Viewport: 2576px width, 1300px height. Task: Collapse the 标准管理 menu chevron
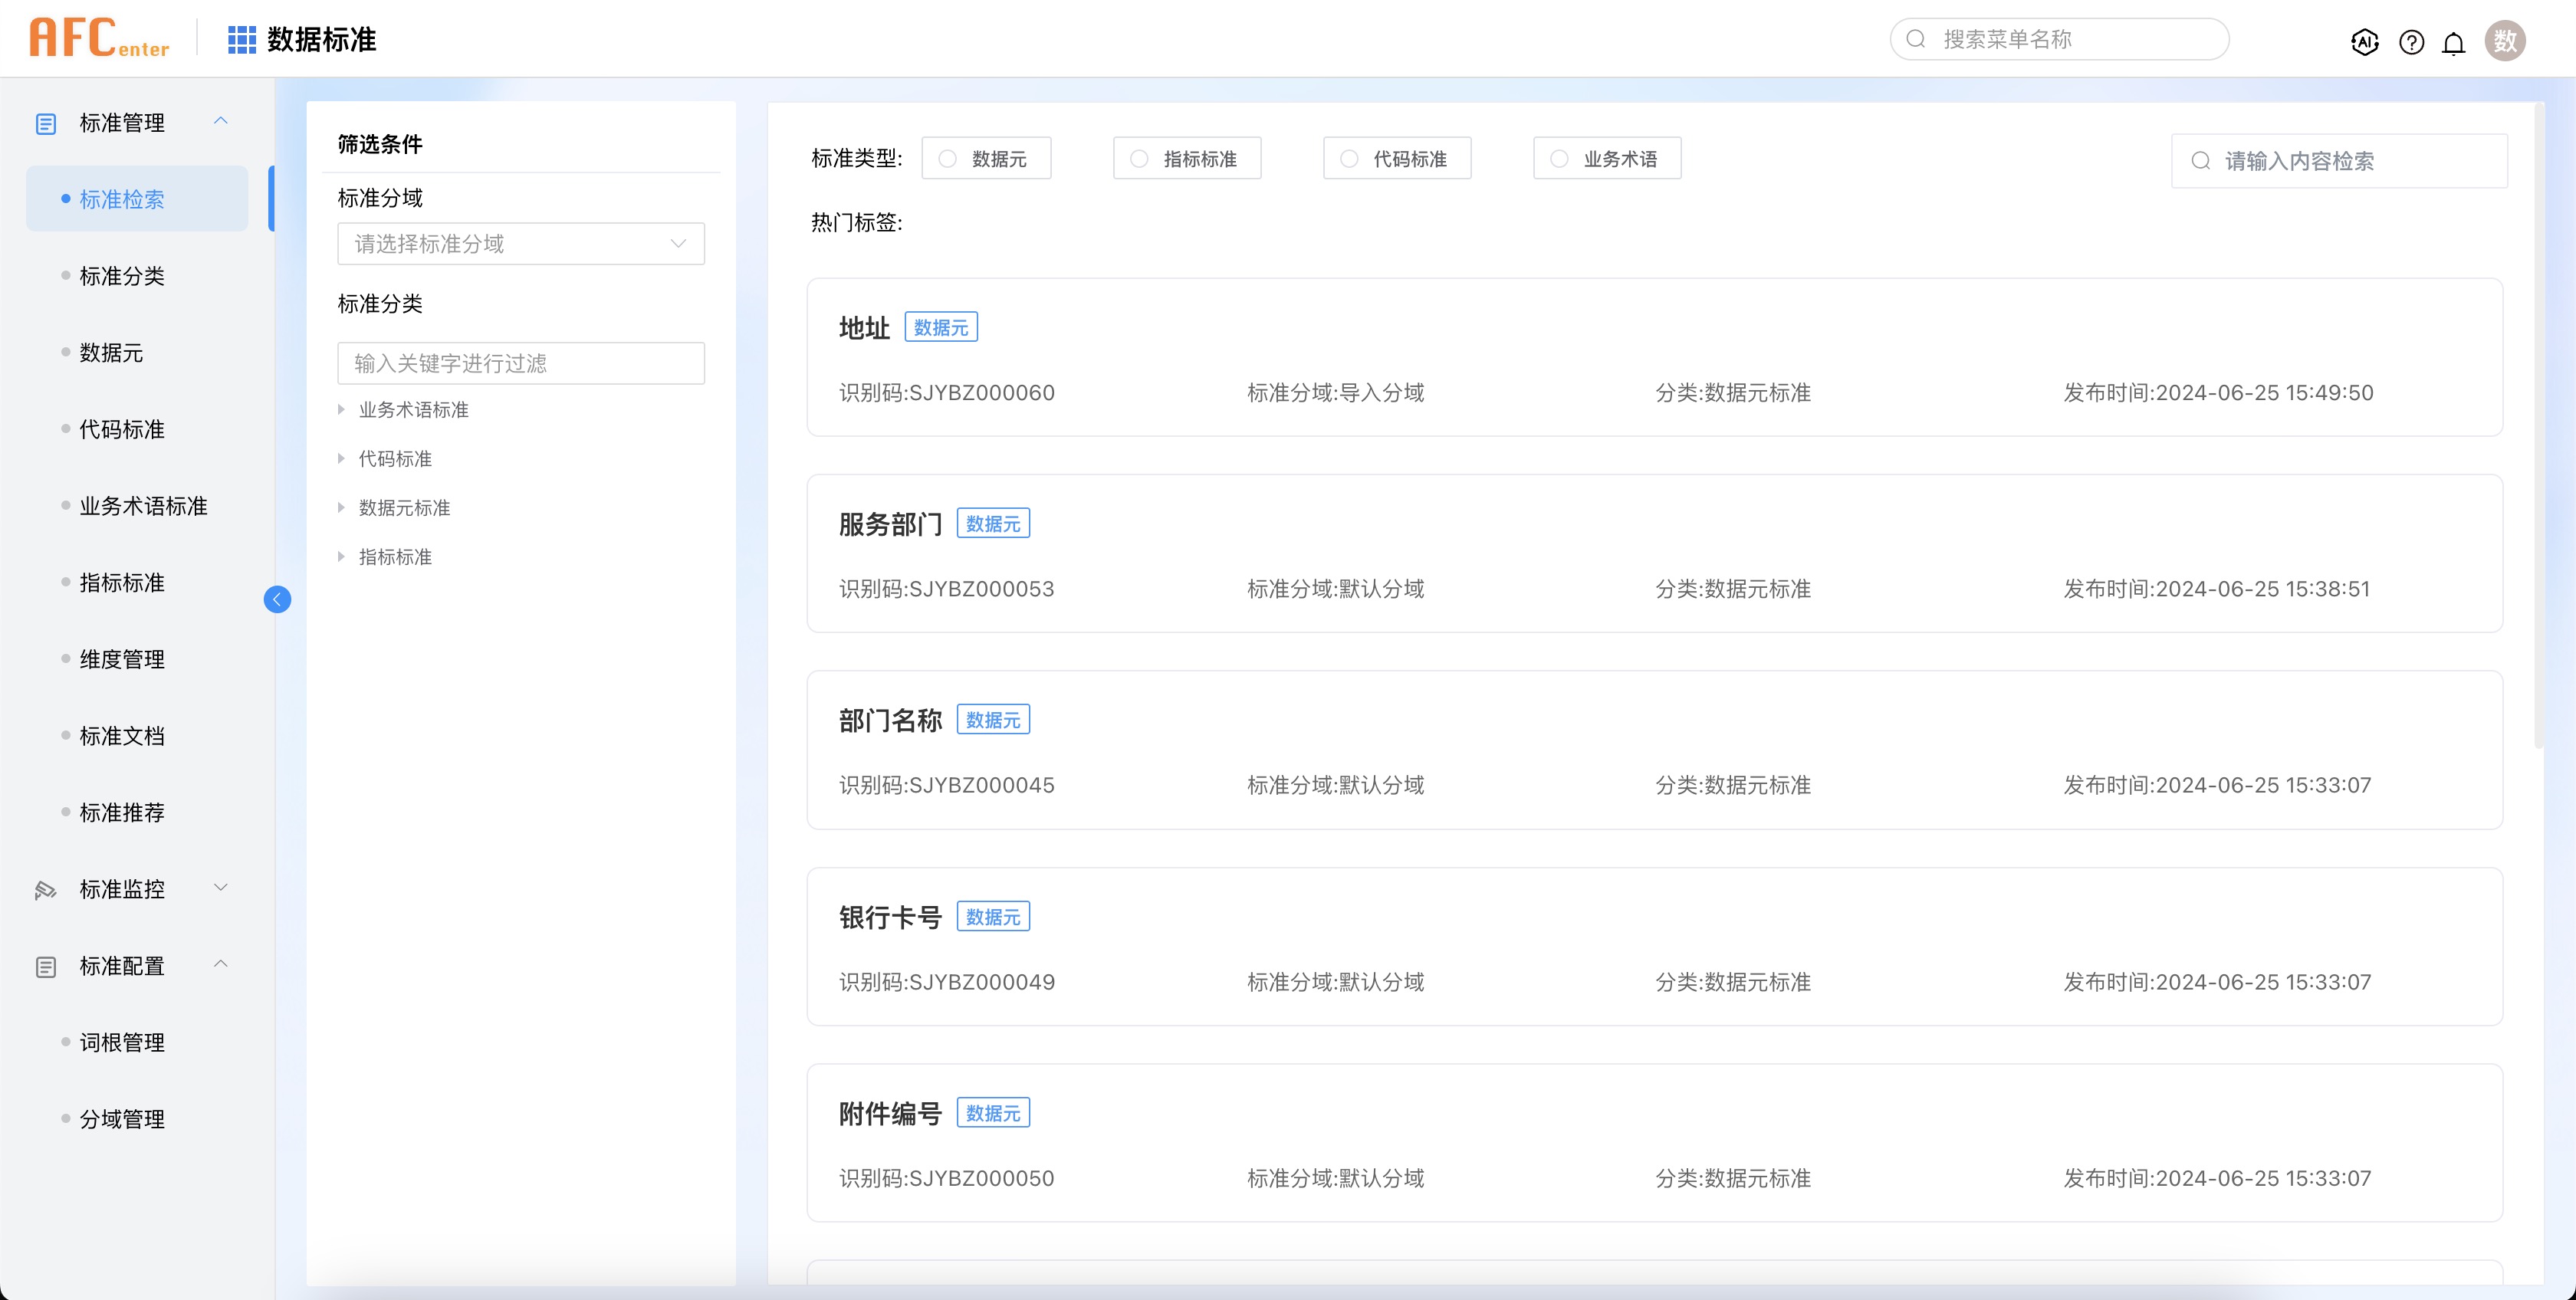[221, 121]
